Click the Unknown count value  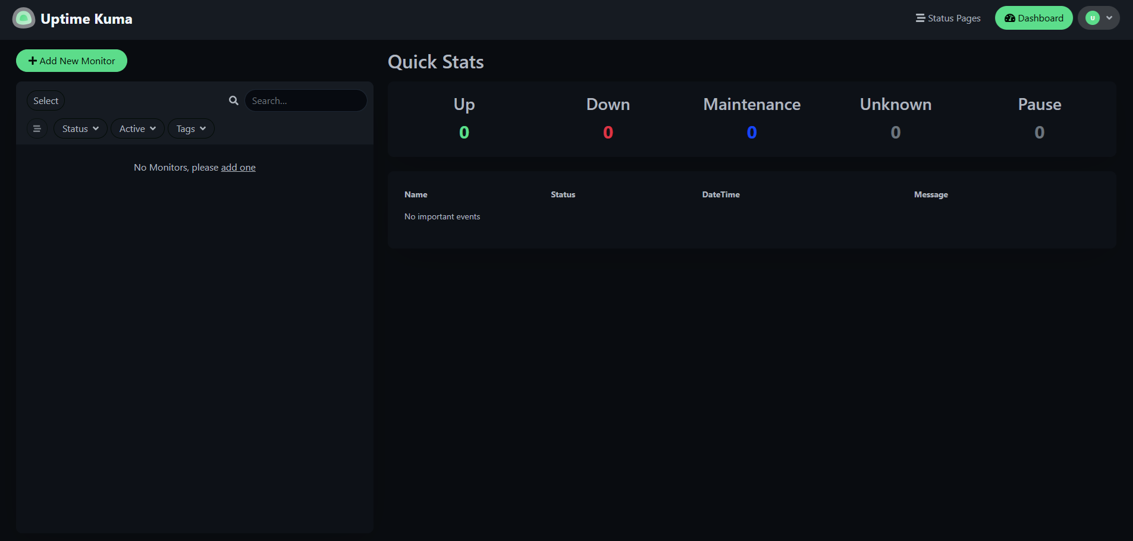896,133
